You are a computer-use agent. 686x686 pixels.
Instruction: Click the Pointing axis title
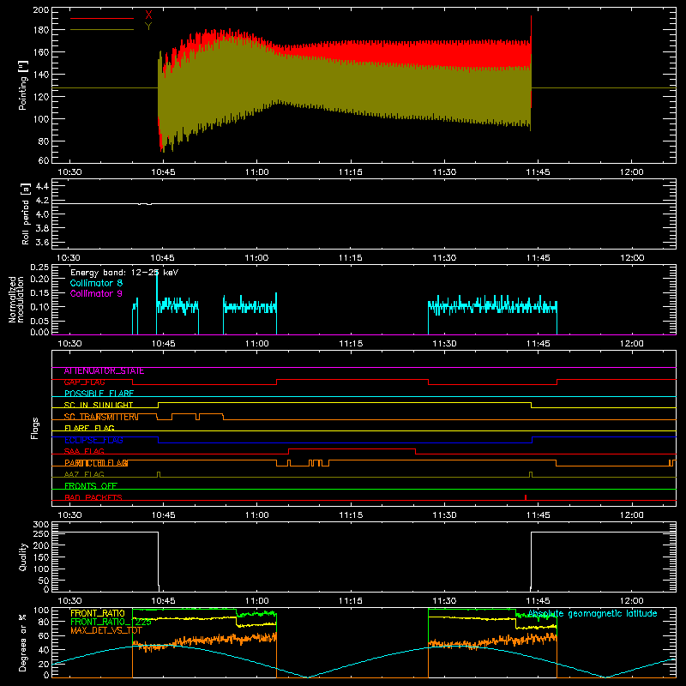(23, 85)
